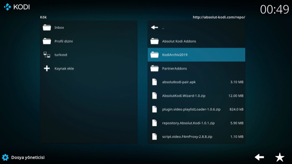Image resolution: width=292 pixels, height=164 pixels.
Task: Select the plugin.video.playlistLoader-1.0.6.zip file name
Action: [191, 109]
